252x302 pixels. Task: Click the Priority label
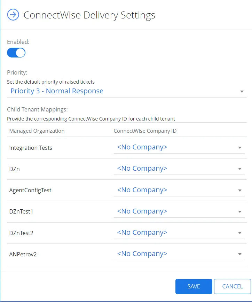[17, 72]
